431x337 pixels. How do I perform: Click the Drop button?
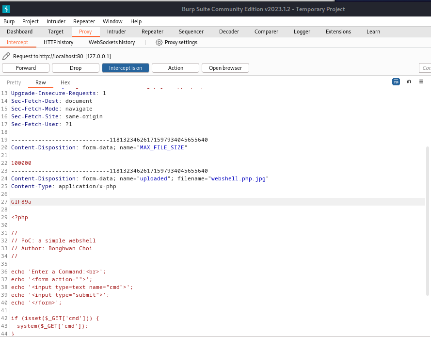point(76,68)
